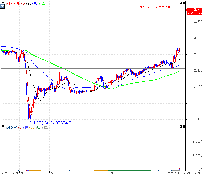Image resolution: width=202 pixels, height=175 pixels.
Task: Click the red-blue price range bar beside axis
Action: [185, 50]
